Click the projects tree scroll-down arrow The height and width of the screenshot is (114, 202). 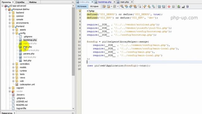[x=73, y=108]
